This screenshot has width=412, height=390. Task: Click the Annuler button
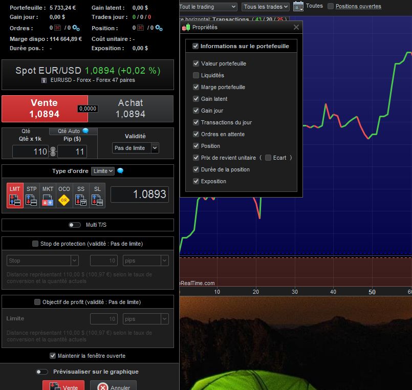113,385
